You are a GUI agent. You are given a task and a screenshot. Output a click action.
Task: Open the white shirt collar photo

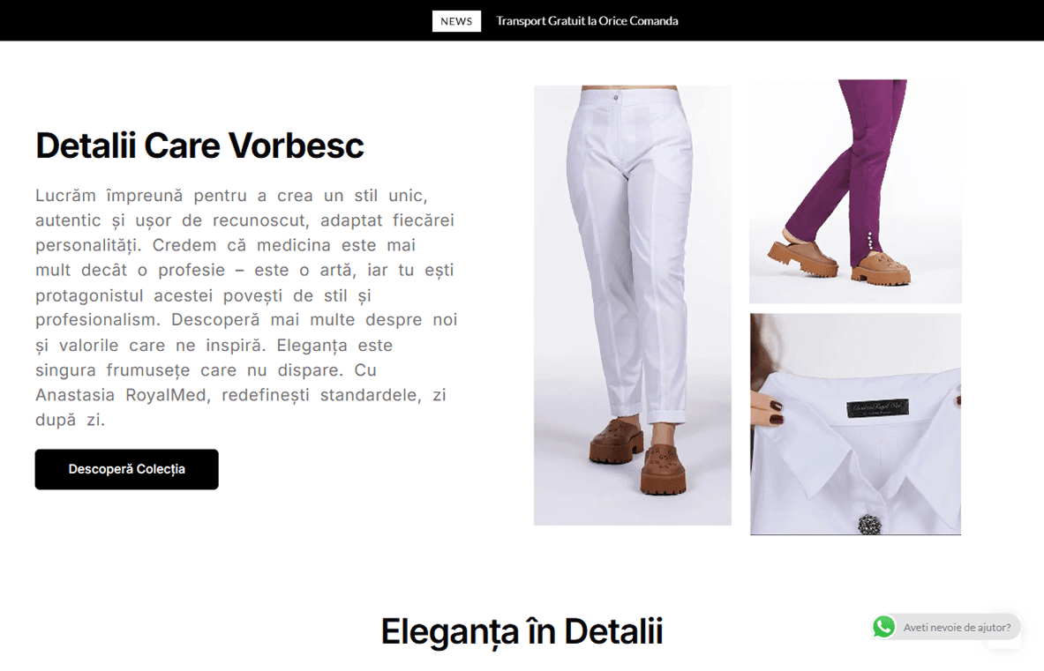coord(855,424)
